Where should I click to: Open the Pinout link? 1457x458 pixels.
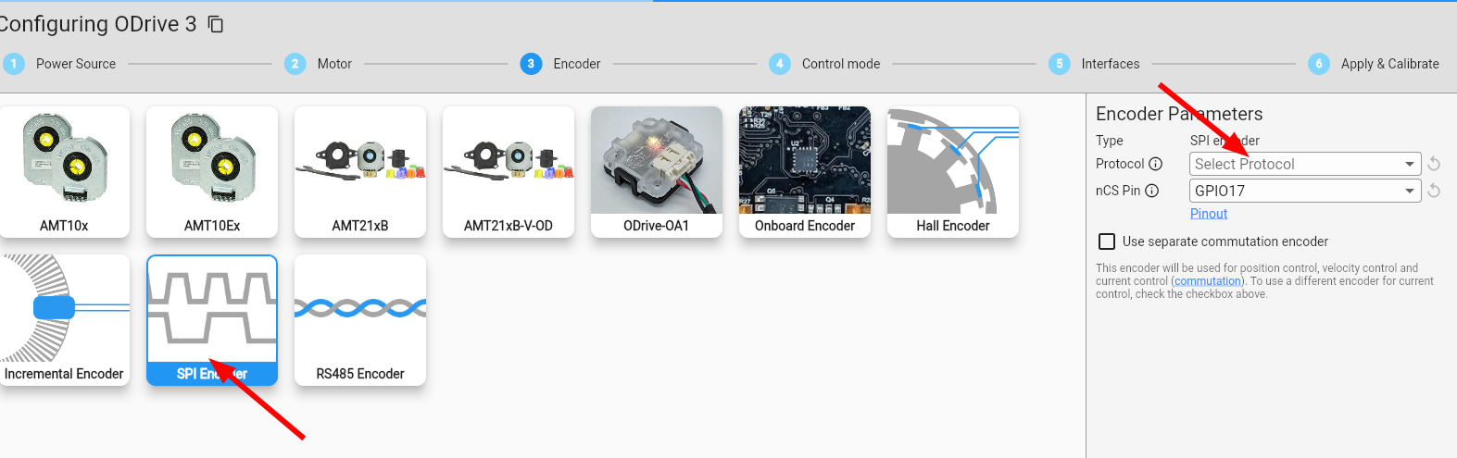pyautogui.click(x=1208, y=214)
